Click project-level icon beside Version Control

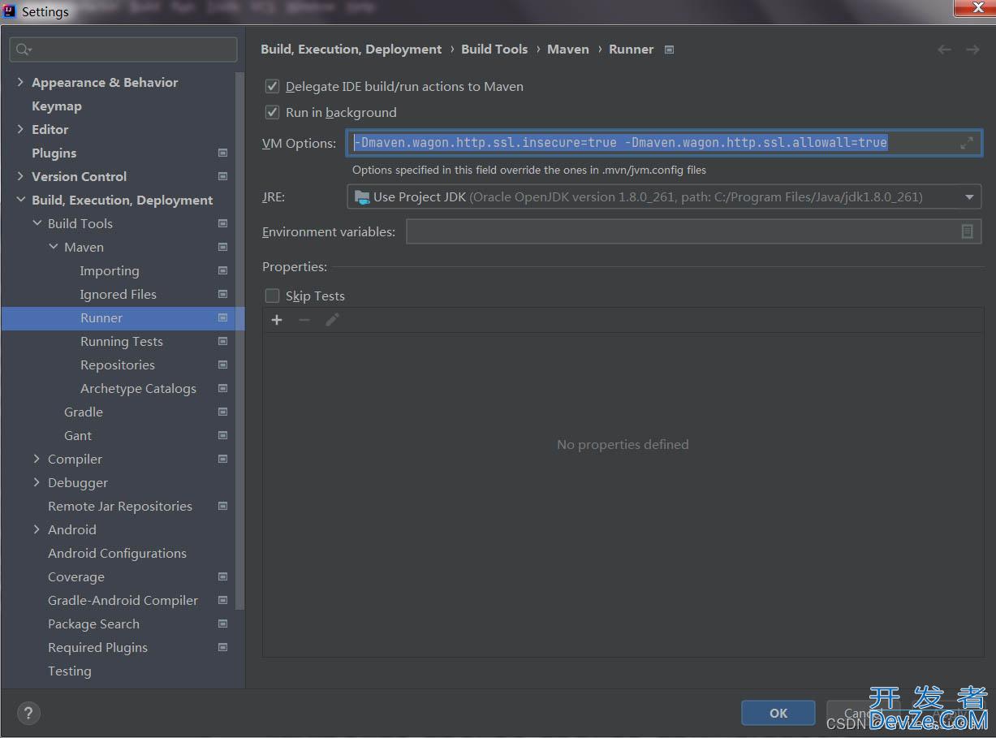pos(222,176)
